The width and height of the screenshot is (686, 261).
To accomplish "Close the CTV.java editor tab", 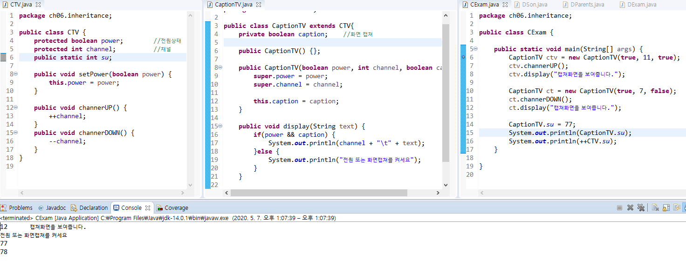I will pos(38,5).
